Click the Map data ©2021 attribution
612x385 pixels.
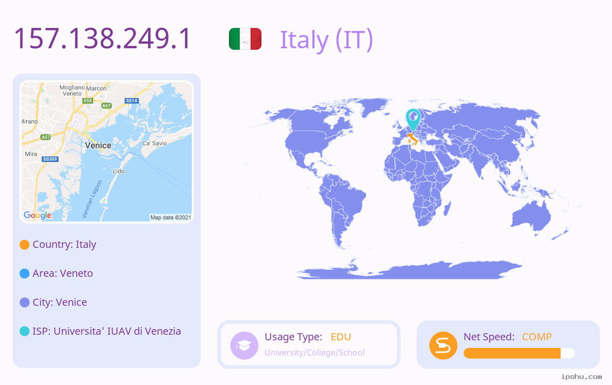coord(170,217)
